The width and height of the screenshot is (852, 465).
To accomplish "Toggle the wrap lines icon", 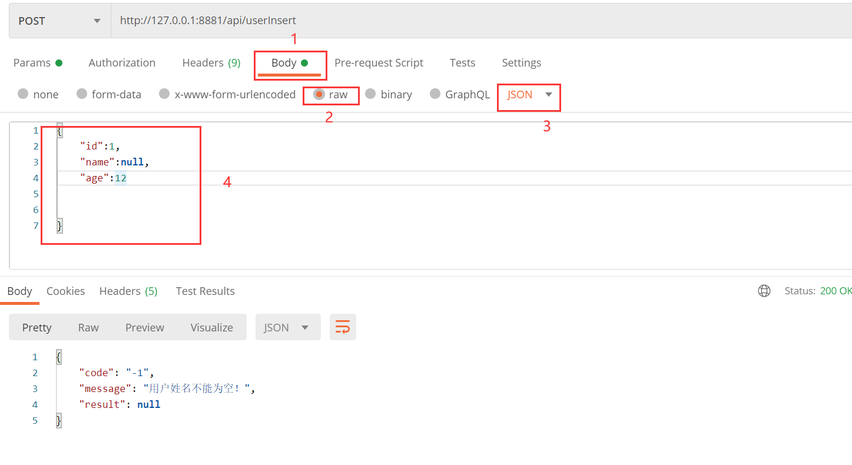I will [x=343, y=327].
